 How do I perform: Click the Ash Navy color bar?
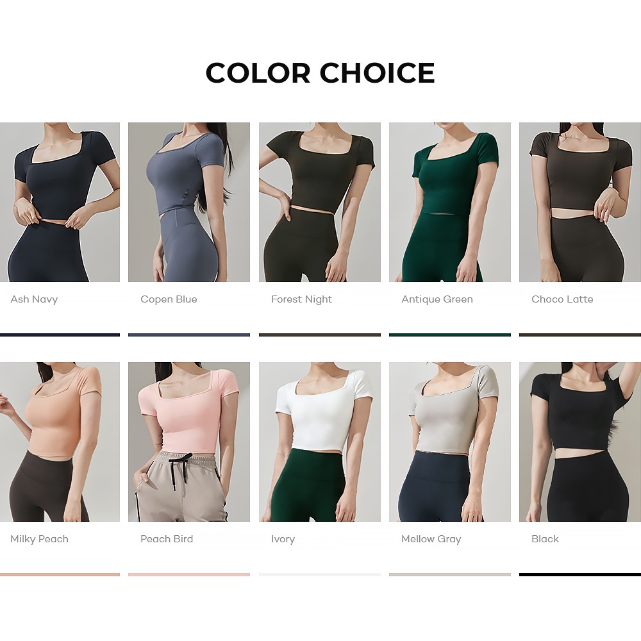point(60,335)
